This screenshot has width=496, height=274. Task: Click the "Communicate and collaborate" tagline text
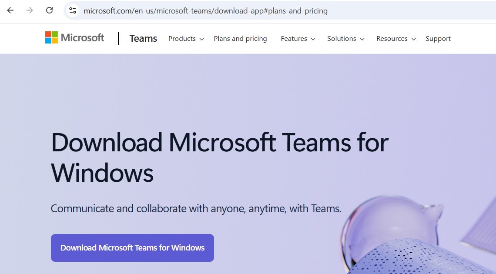coord(196,208)
